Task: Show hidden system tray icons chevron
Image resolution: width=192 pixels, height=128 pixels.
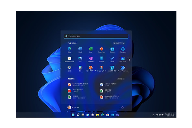Action: tap(153, 115)
